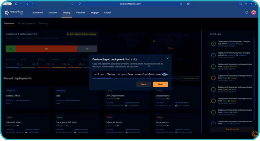Go forward with the browser forward arrow
This screenshot has height=141, width=260.
pos(32,4)
